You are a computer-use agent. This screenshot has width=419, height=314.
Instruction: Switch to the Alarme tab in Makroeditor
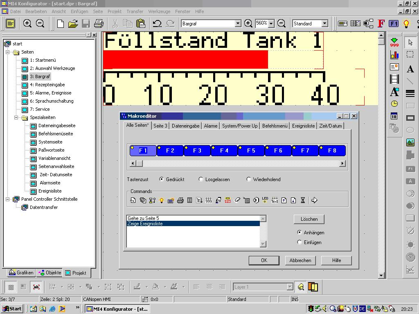click(211, 126)
